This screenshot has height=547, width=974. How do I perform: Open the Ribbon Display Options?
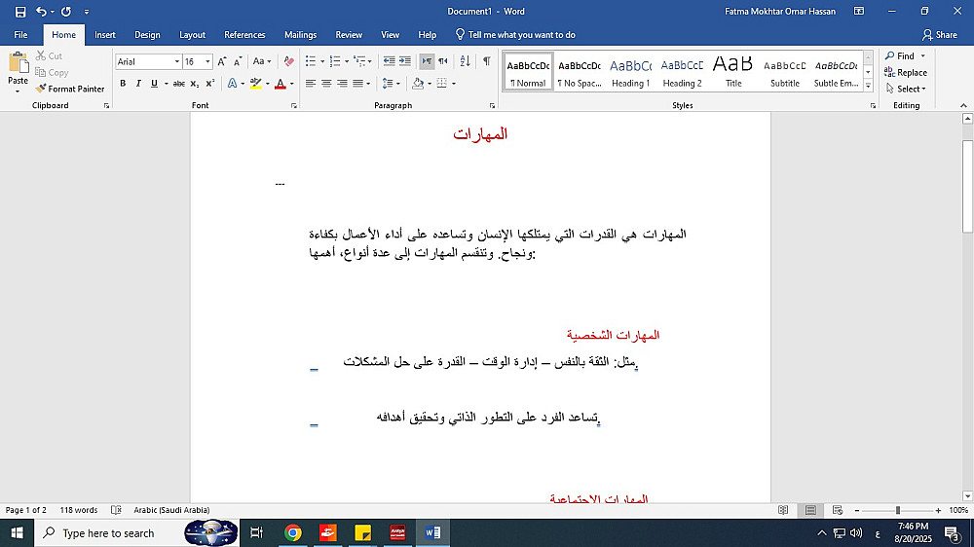859,11
